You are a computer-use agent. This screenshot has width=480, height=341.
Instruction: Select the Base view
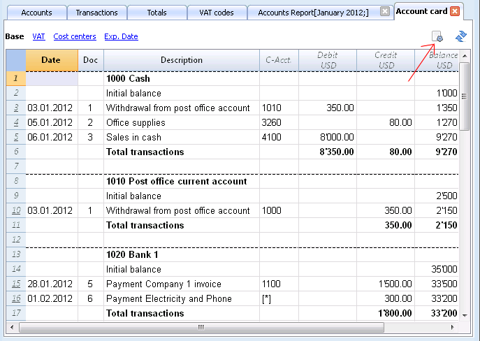coord(15,36)
